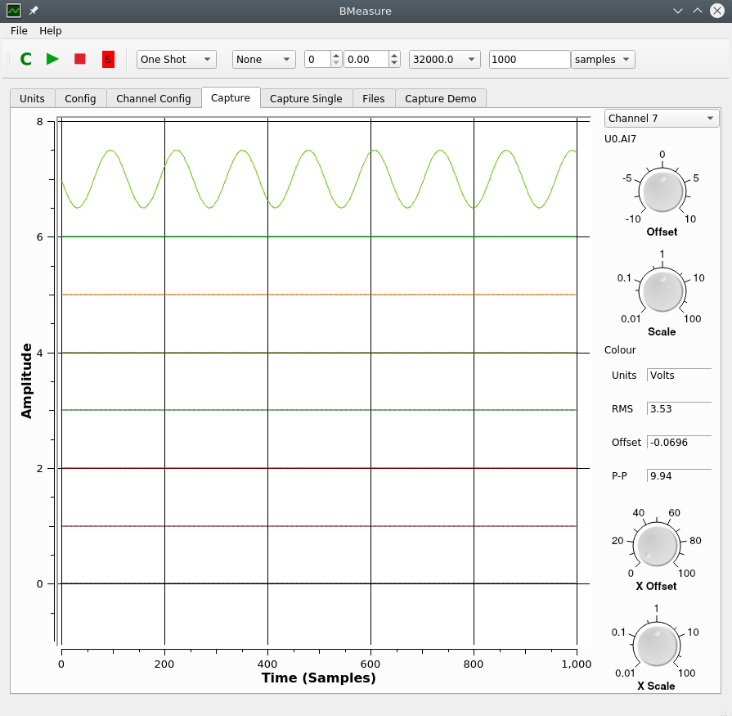Click the Units field showing Volts

point(680,375)
